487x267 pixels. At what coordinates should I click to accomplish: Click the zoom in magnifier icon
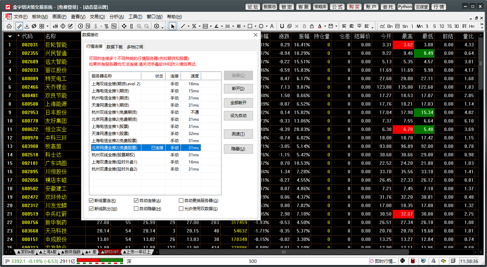pos(139,26)
